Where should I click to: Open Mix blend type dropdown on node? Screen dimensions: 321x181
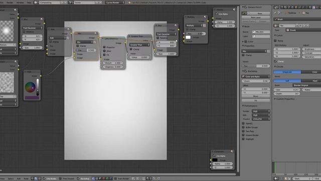[84, 42]
